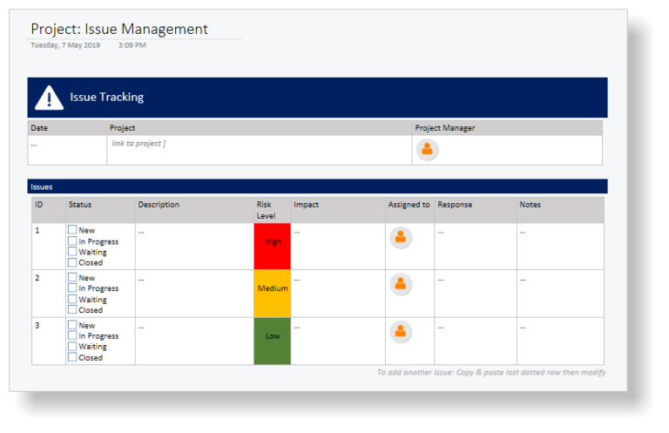Click the Project Manager person icon

pos(427,150)
